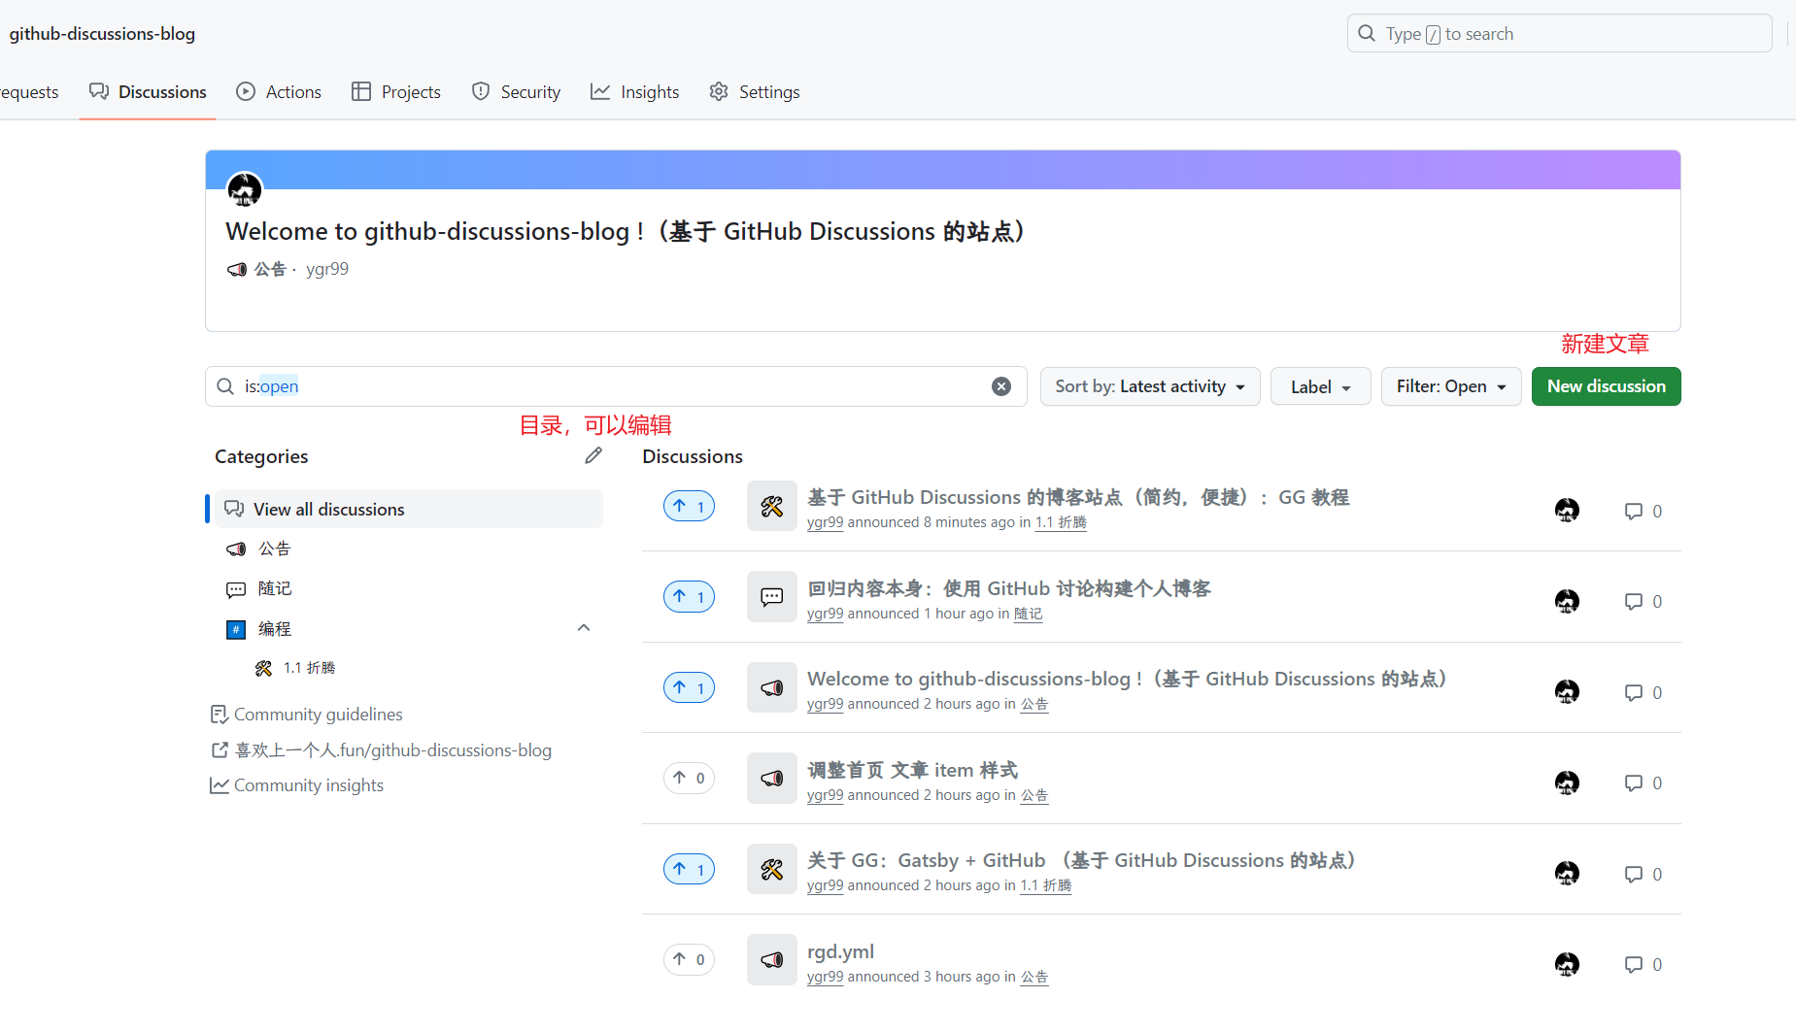Open the 调整首页 文章 item 样式 discussion
This screenshot has height=1032, width=1796.
tap(913, 770)
